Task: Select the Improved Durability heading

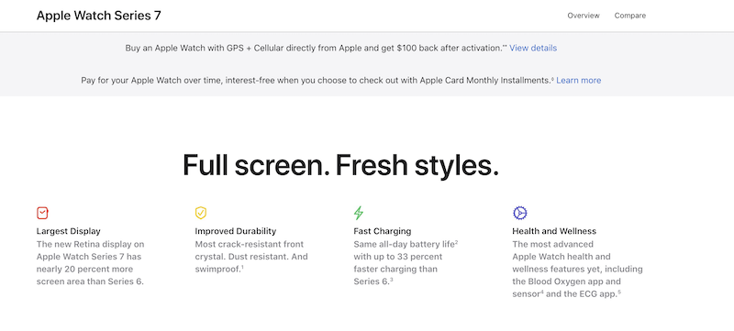Action: (x=236, y=231)
